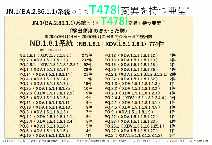The width and height of the screenshot is (212, 145).
Task: Select the row 'PQ.14 (XDV.1.5.1.1.8.1.14)' 21件
Action: click(x=56, y=74)
